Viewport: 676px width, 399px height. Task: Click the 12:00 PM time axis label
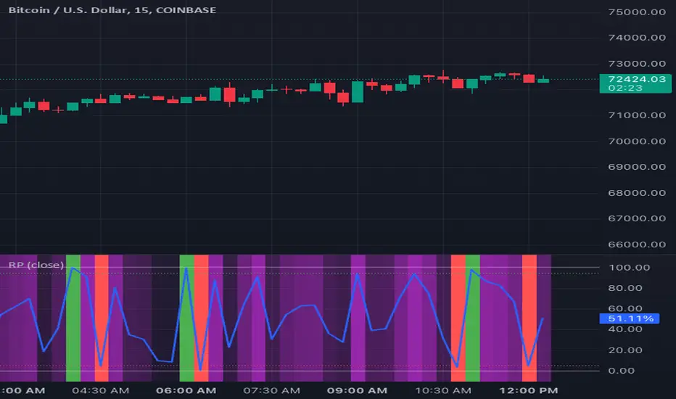point(529,391)
